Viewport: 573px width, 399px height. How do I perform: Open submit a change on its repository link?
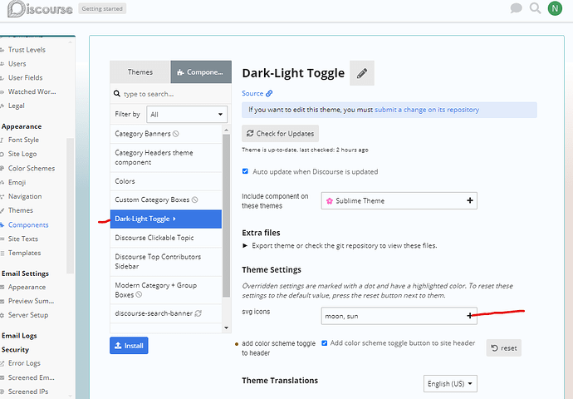(427, 110)
